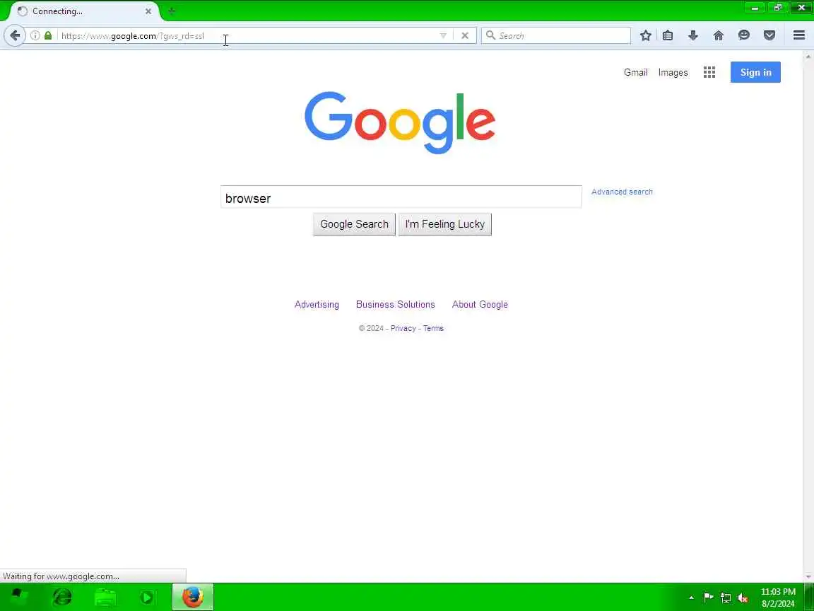Open About Google link

coord(480,305)
